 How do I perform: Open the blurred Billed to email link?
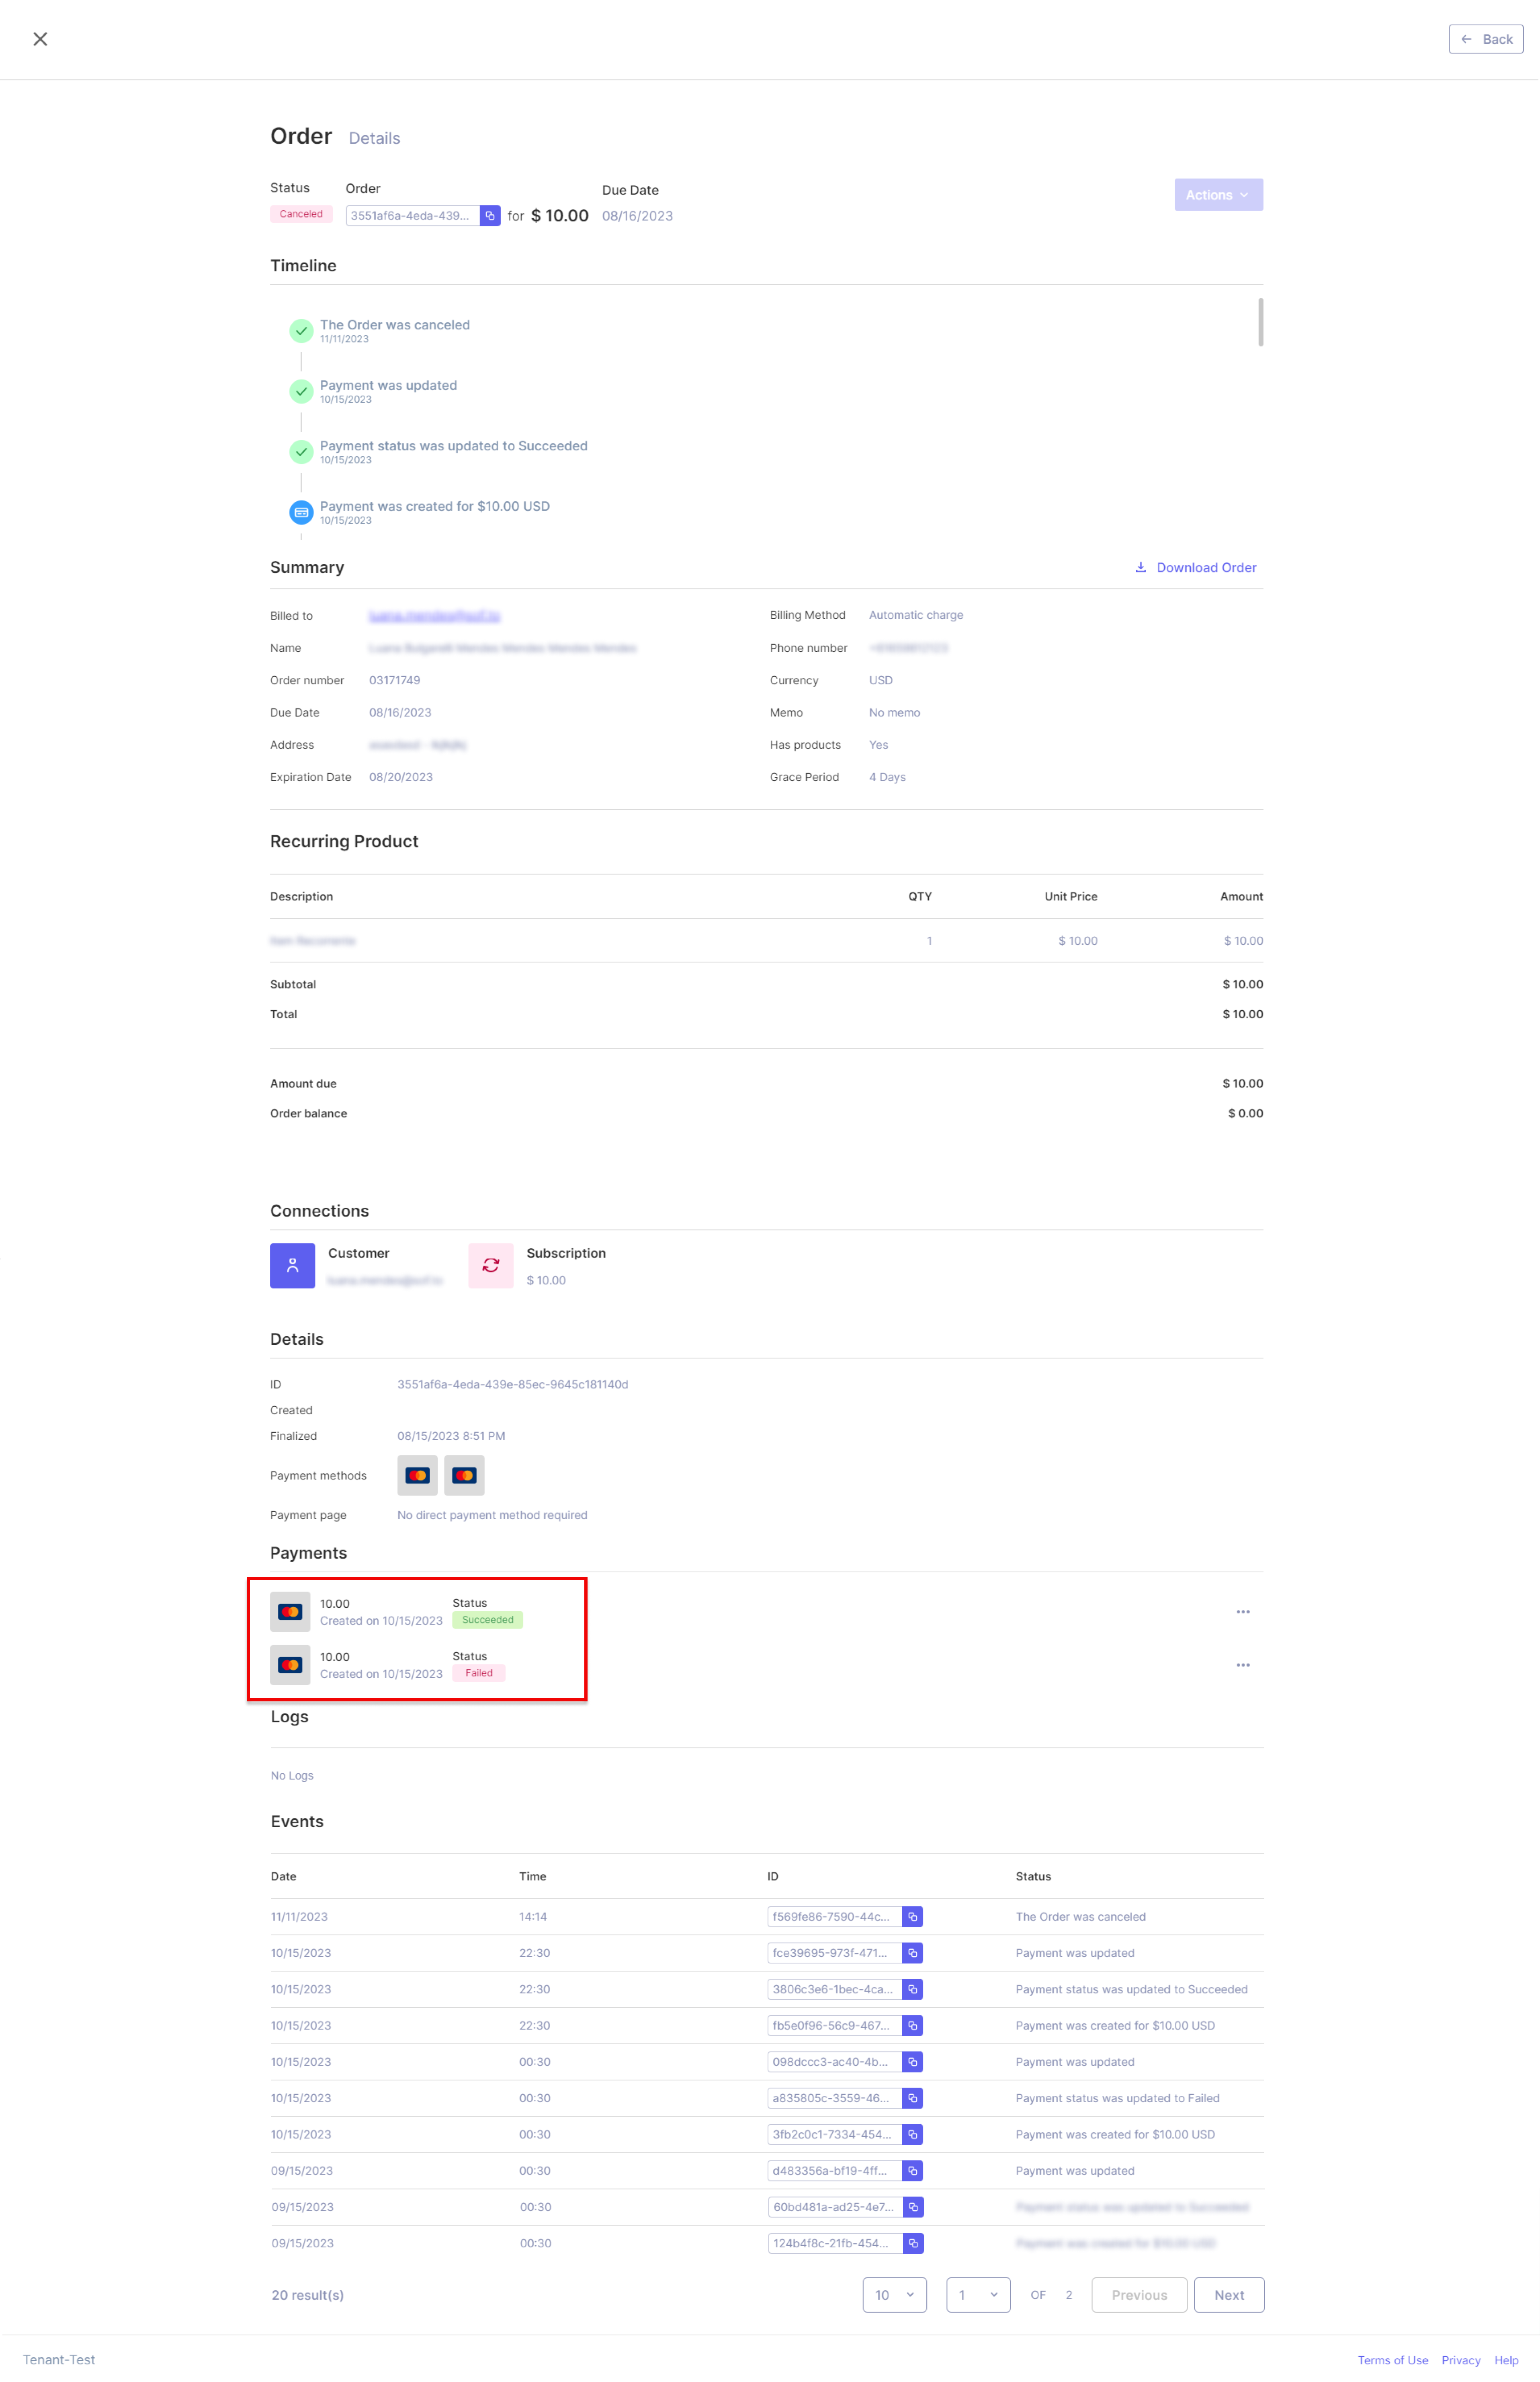click(x=434, y=616)
